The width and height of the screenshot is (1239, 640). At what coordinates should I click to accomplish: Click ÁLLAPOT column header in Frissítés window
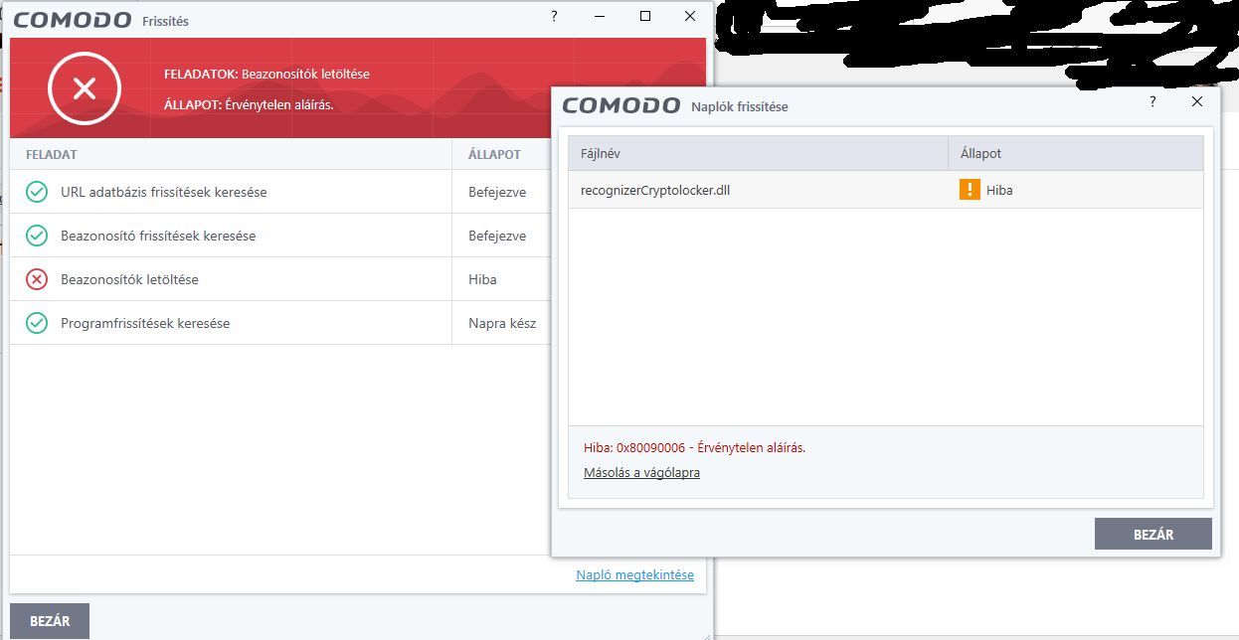click(501, 155)
